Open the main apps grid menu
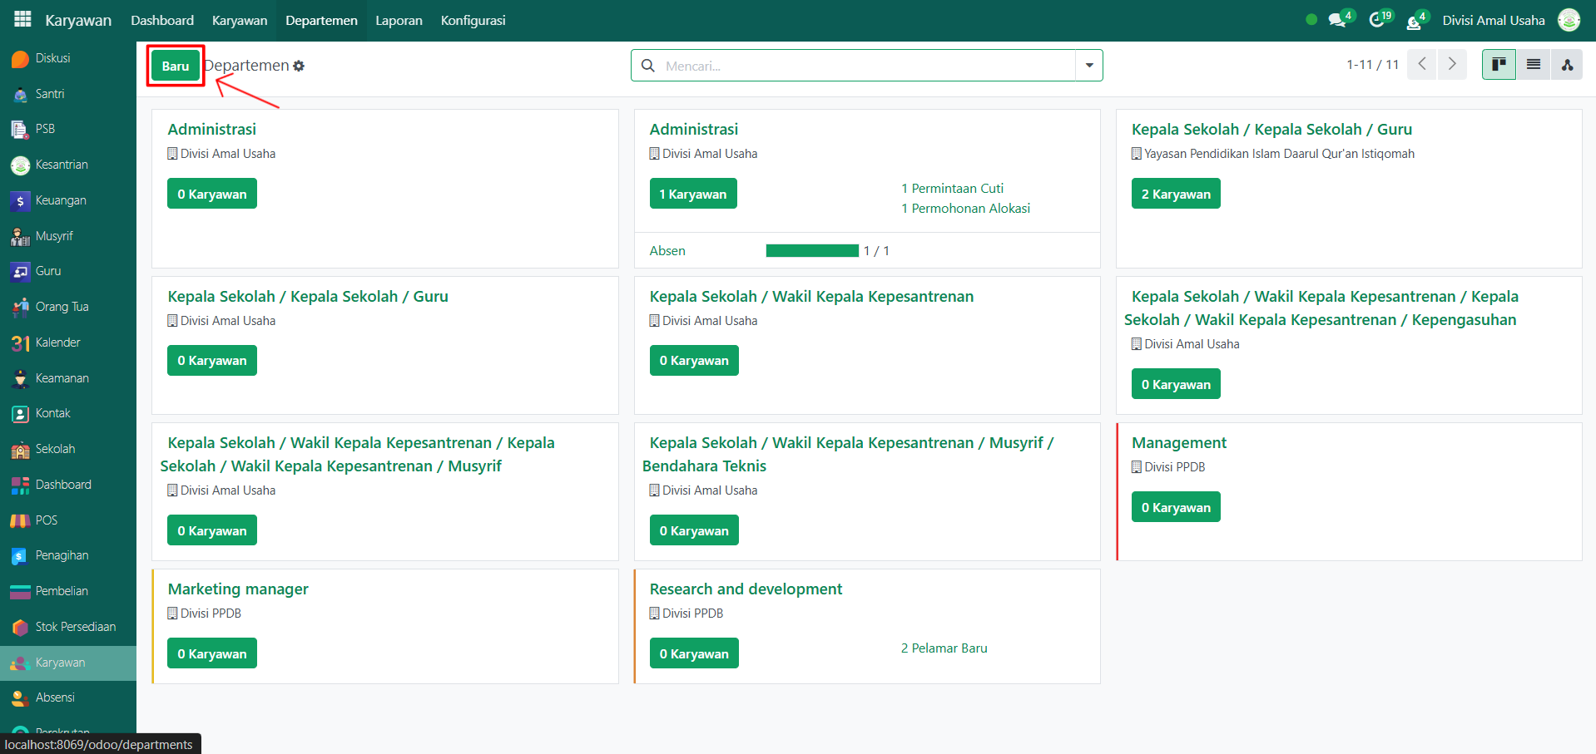This screenshot has width=1596, height=754. tap(22, 19)
